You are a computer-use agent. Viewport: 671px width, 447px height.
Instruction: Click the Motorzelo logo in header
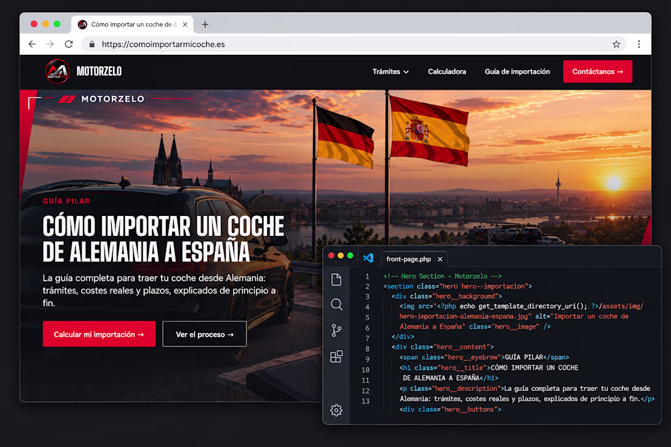point(84,71)
